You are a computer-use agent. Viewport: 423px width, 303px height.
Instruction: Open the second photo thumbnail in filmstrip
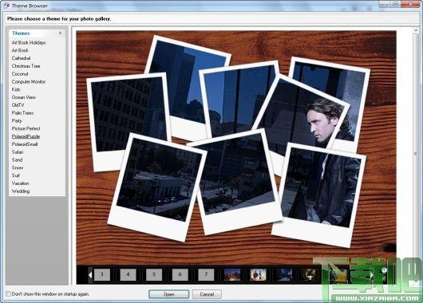(258, 275)
